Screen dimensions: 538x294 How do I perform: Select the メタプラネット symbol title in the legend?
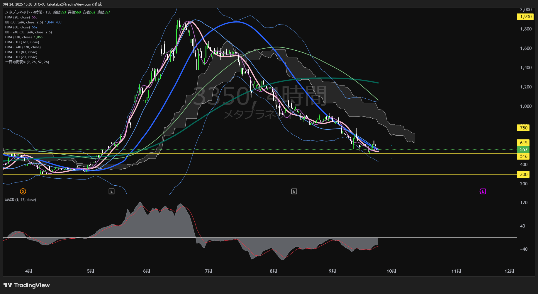pos(18,12)
